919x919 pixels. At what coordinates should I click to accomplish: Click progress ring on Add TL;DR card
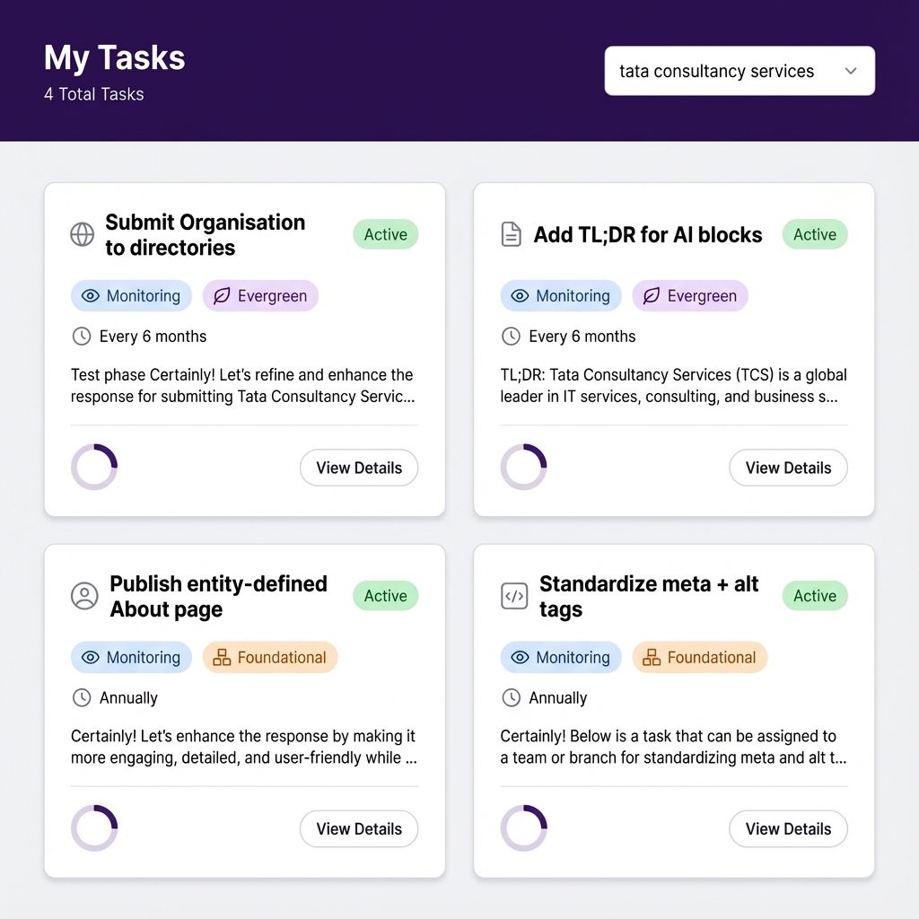tap(523, 468)
